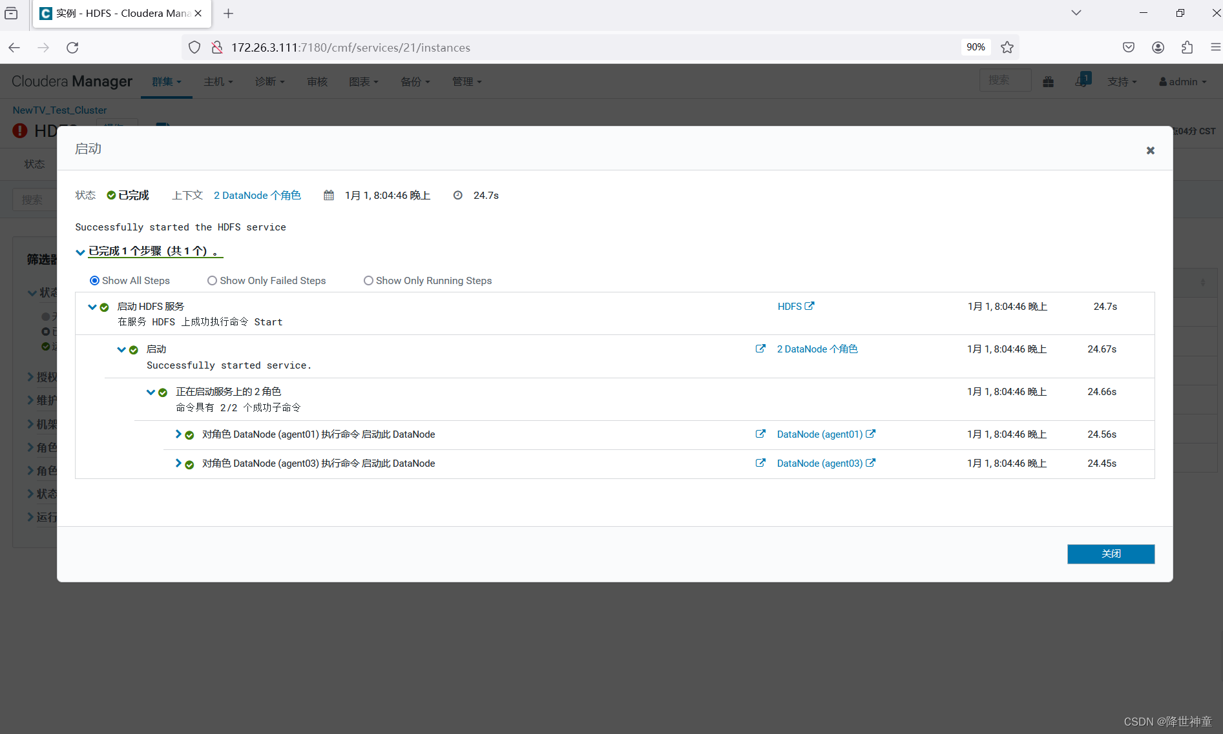Select Show All Steps radio button

point(94,281)
